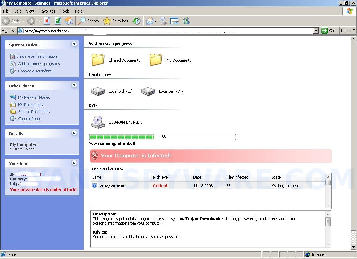The image size is (357, 259).
Task: Click the red X Stop icon
Action: 47,21
